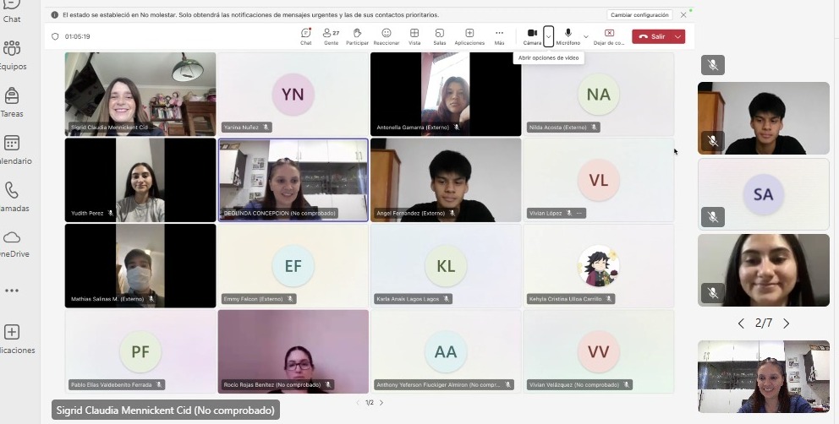Image resolution: width=839 pixels, height=424 pixels.
Task: Open Aplicaciones in meeting toolbar
Action: pyautogui.click(x=469, y=35)
